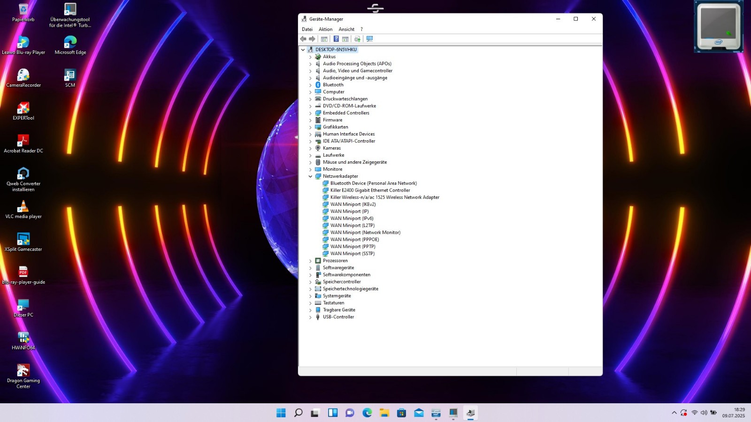The width and height of the screenshot is (751, 422).
Task: Collapse the Netzwerkadapter category
Action: click(x=310, y=176)
